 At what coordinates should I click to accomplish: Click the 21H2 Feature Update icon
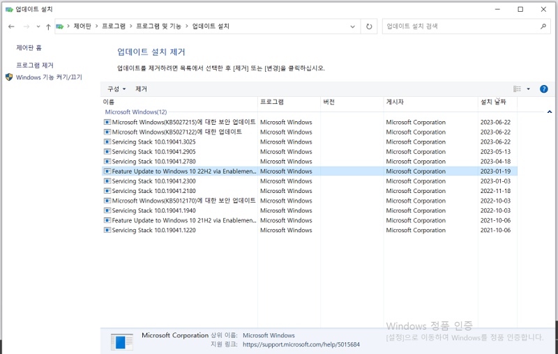(x=107, y=220)
